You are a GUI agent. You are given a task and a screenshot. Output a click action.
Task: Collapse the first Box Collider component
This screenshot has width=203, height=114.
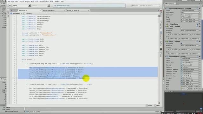[x=165, y=26]
